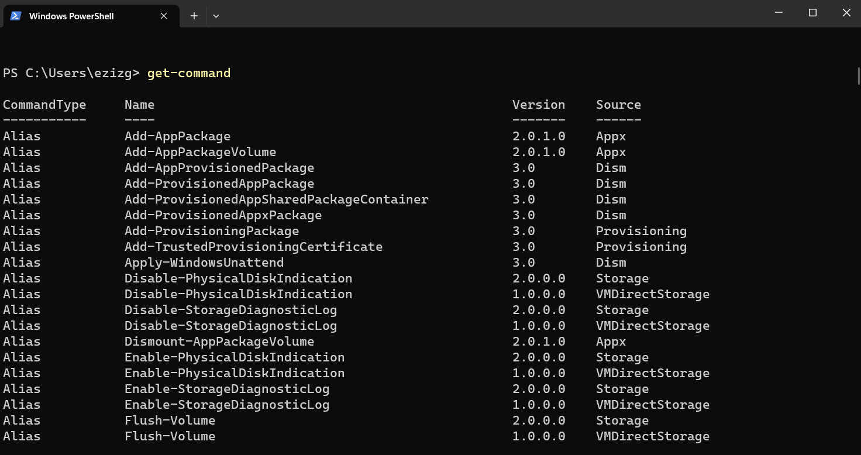The width and height of the screenshot is (861, 455).
Task: Click the vertical scrollbar thumb
Action: point(858,76)
